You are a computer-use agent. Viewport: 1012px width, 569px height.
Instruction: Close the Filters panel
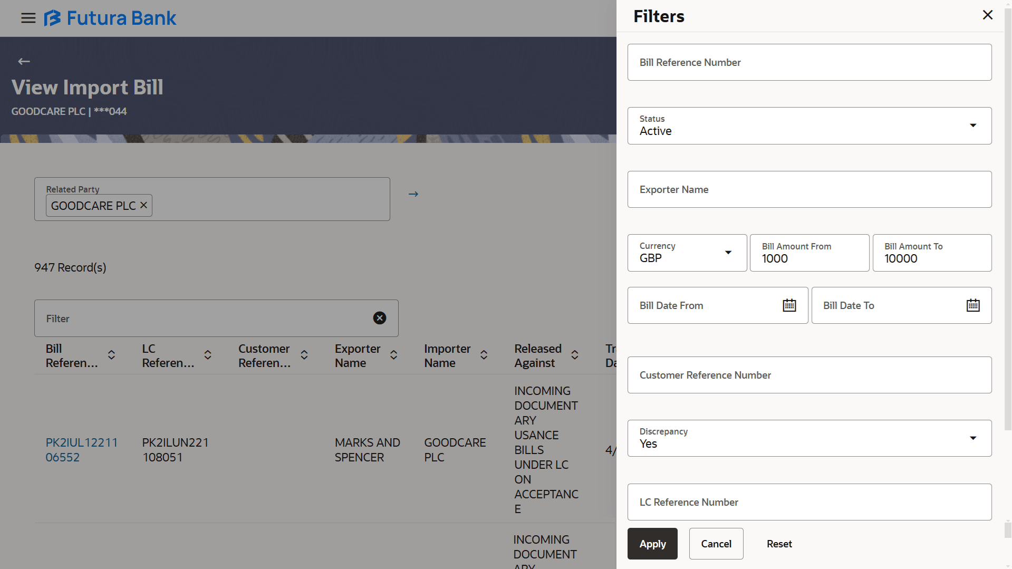coord(987,15)
